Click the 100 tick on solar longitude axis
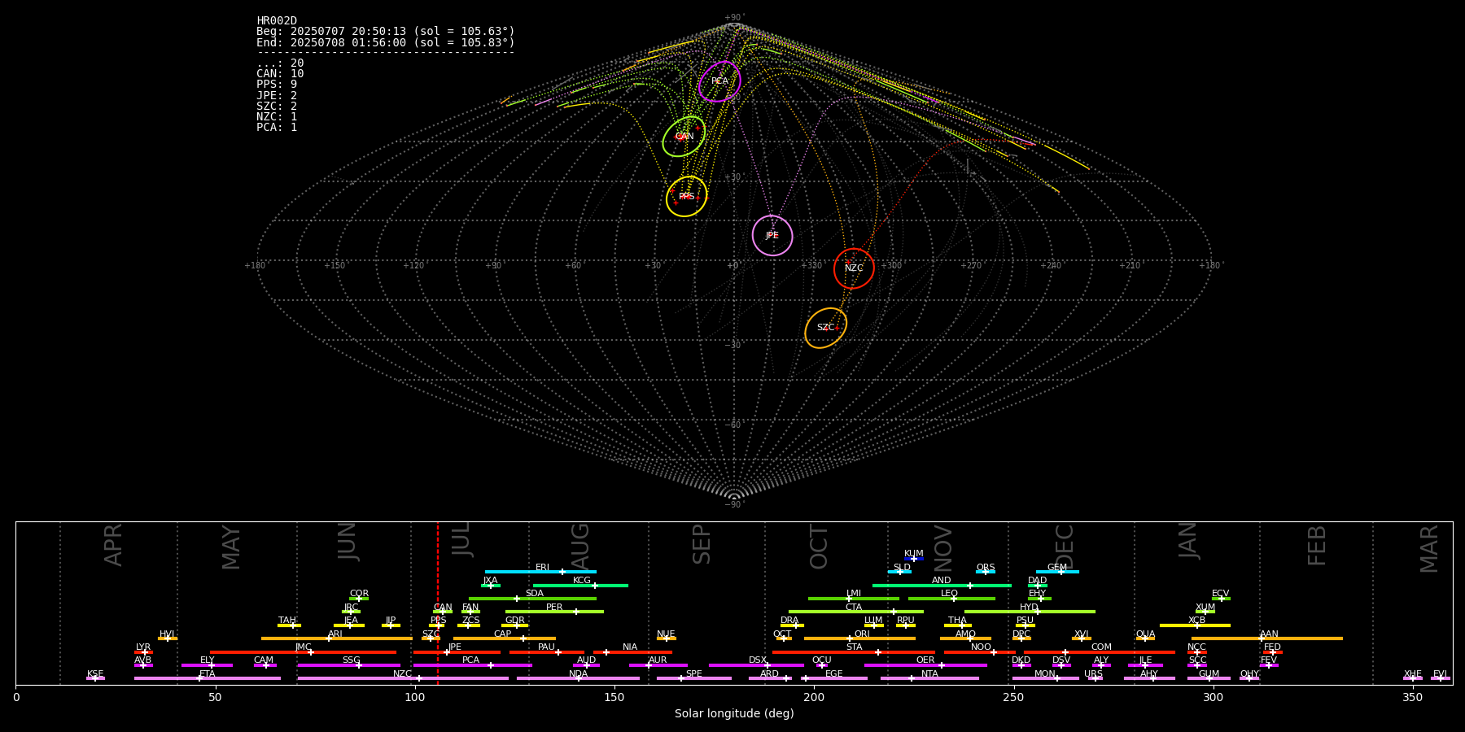 pos(415,697)
